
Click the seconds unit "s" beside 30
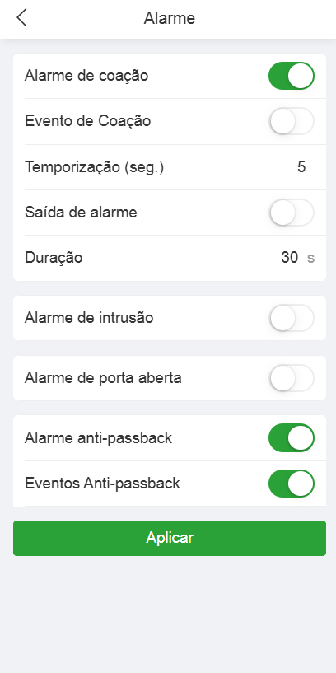(310, 258)
